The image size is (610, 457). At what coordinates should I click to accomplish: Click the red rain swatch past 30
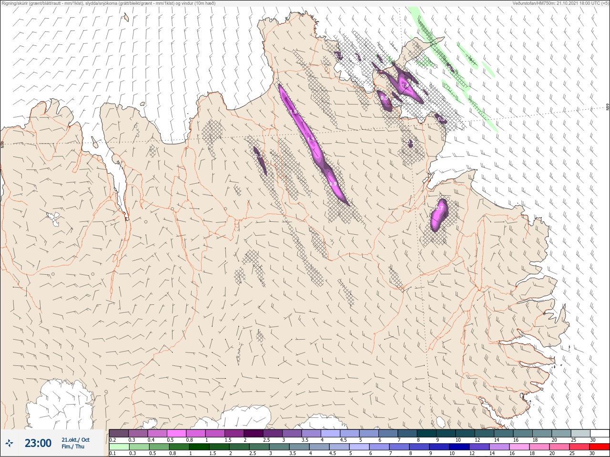click(600, 447)
